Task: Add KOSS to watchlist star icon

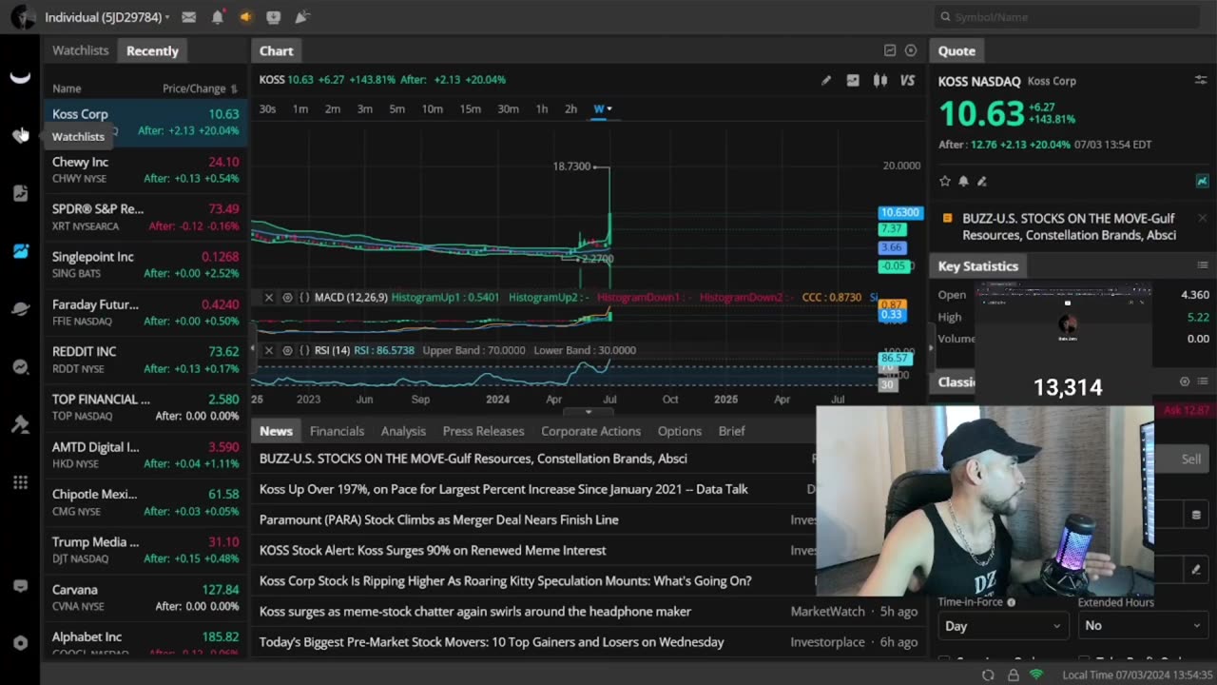Action: 944,181
